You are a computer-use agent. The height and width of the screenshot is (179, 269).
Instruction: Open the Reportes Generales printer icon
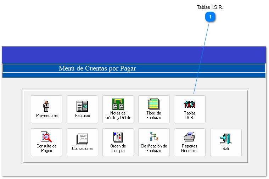(x=190, y=137)
